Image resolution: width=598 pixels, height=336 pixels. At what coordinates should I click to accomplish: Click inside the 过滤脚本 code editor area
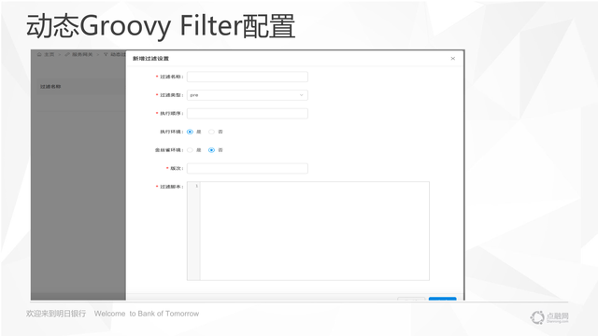(x=315, y=231)
